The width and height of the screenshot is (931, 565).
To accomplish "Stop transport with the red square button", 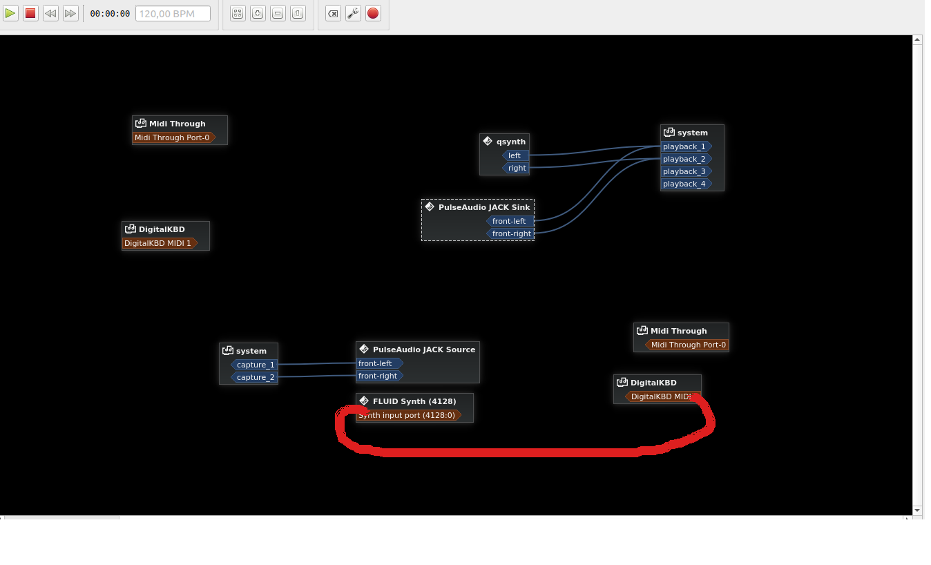I will point(30,13).
